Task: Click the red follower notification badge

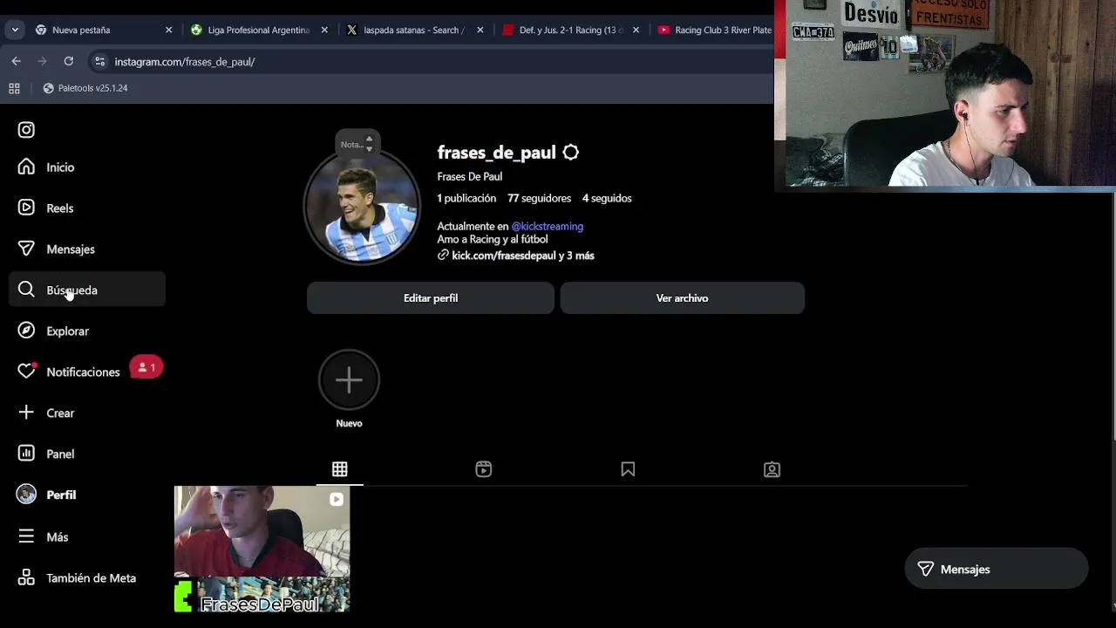Action: [x=146, y=367]
